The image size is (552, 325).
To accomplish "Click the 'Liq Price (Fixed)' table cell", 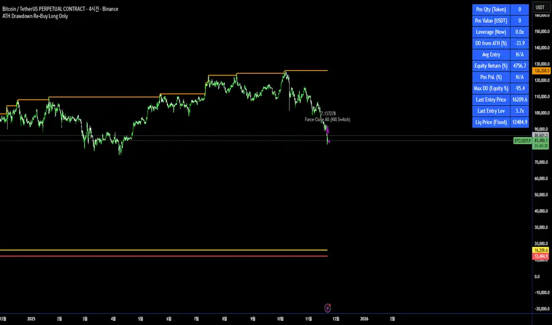I will [x=491, y=122].
